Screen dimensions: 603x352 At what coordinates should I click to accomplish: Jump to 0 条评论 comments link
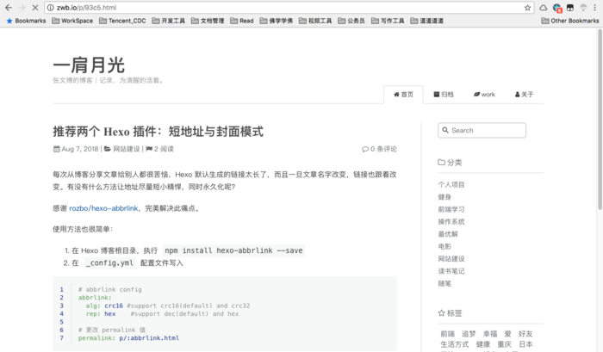click(x=379, y=149)
